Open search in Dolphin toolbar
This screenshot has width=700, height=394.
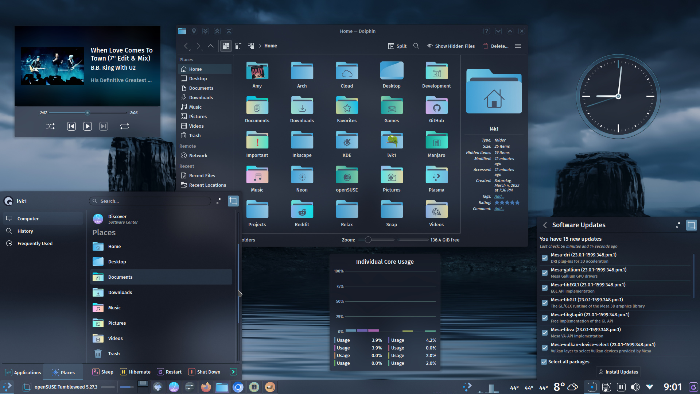[416, 46]
